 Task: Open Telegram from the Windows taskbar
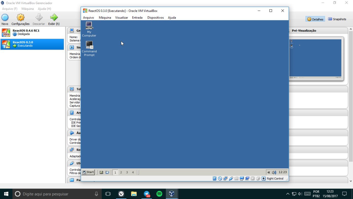147,194
